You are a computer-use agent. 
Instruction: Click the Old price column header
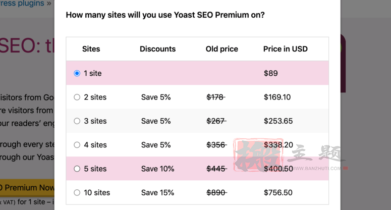tap(221, 49)
